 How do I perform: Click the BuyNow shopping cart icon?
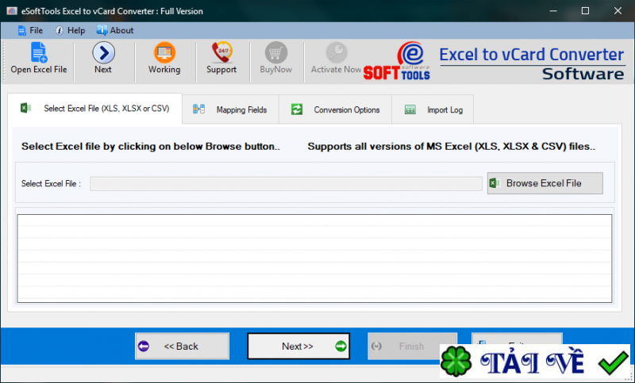click(x=275, y=52)
